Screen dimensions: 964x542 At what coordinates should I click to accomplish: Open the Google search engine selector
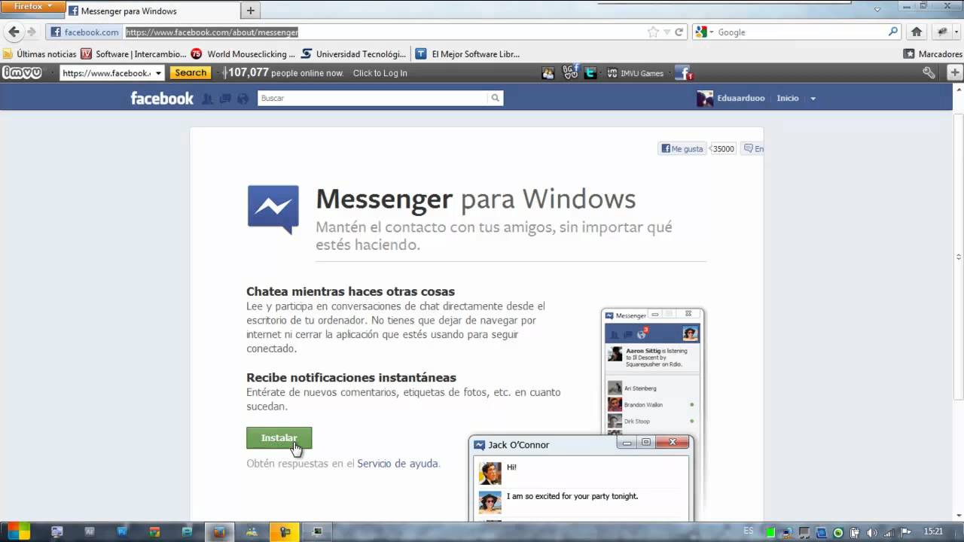point(703,32)
